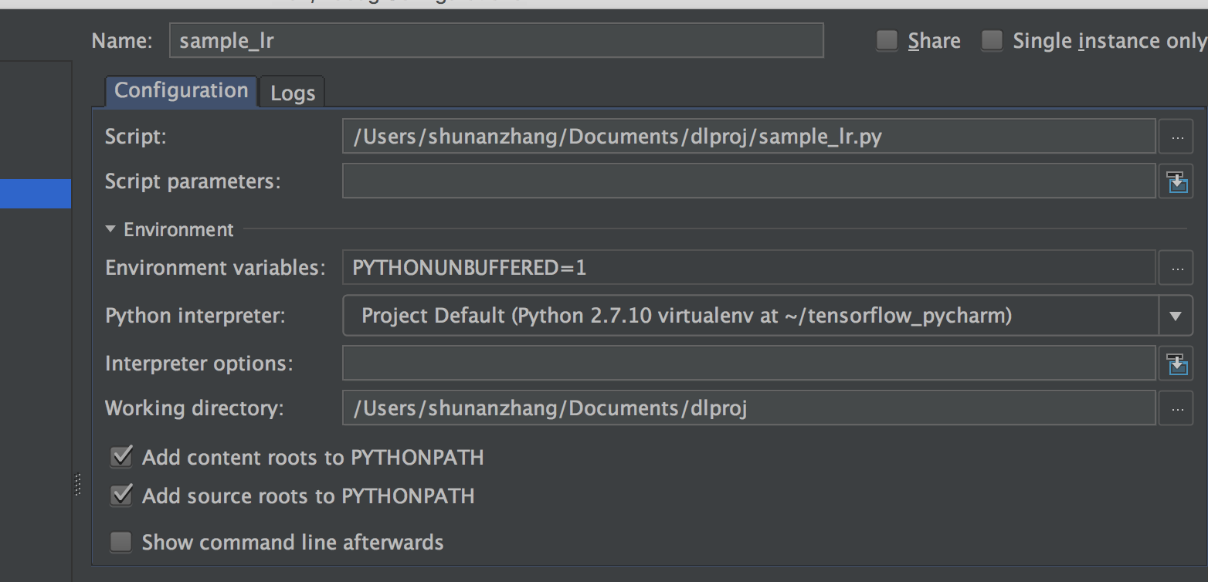Screen dimensions: 1208x582
Task: Click the splitter handle dots on left edge
Action: click(77, 485)
